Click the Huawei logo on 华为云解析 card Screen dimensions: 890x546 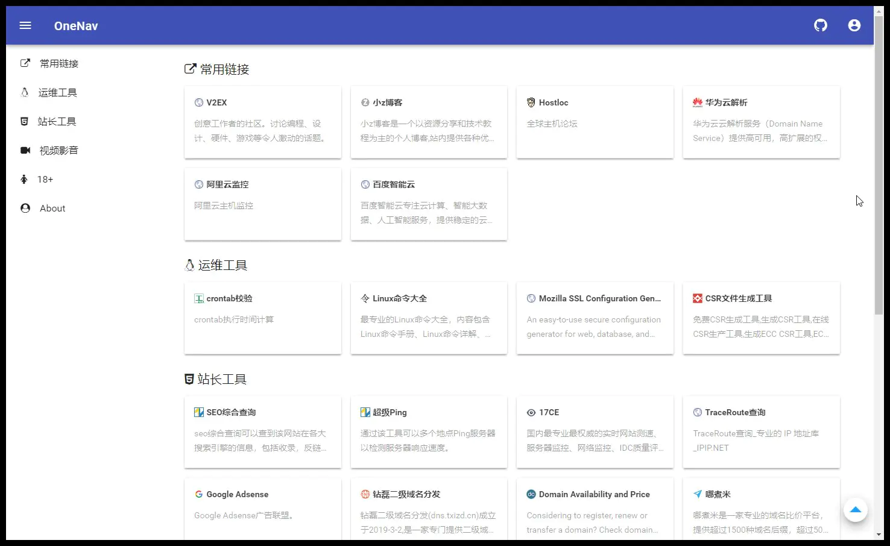[x=697, y=102]
